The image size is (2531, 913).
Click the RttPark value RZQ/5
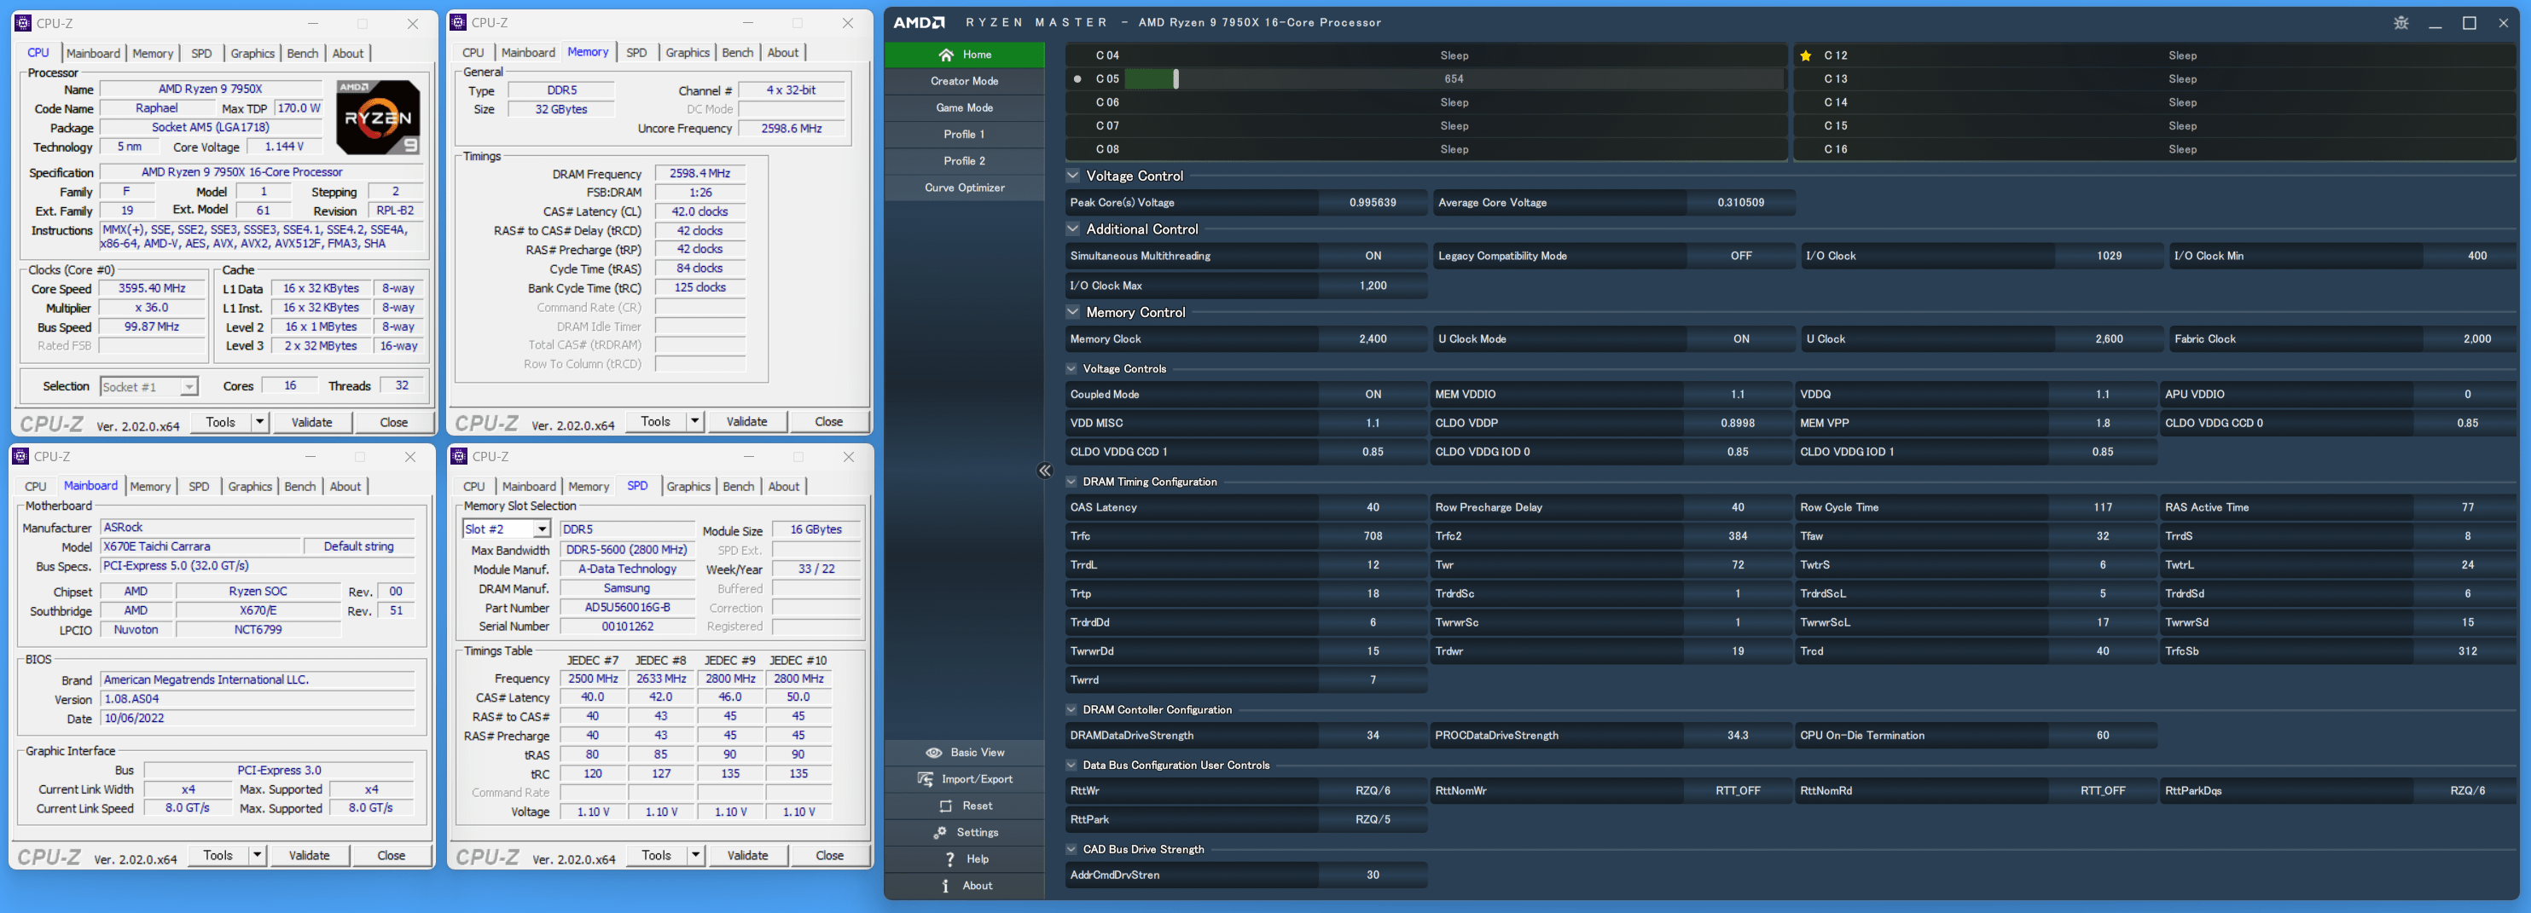[1373, 820]
